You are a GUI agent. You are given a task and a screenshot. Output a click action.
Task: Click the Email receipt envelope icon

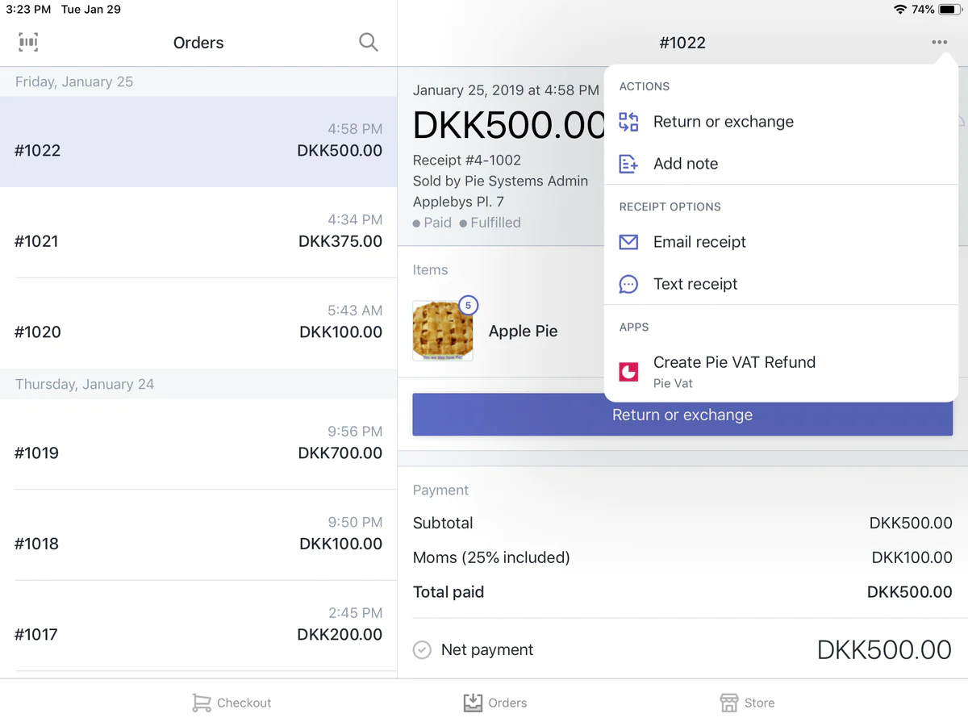(x=628, y=242)
